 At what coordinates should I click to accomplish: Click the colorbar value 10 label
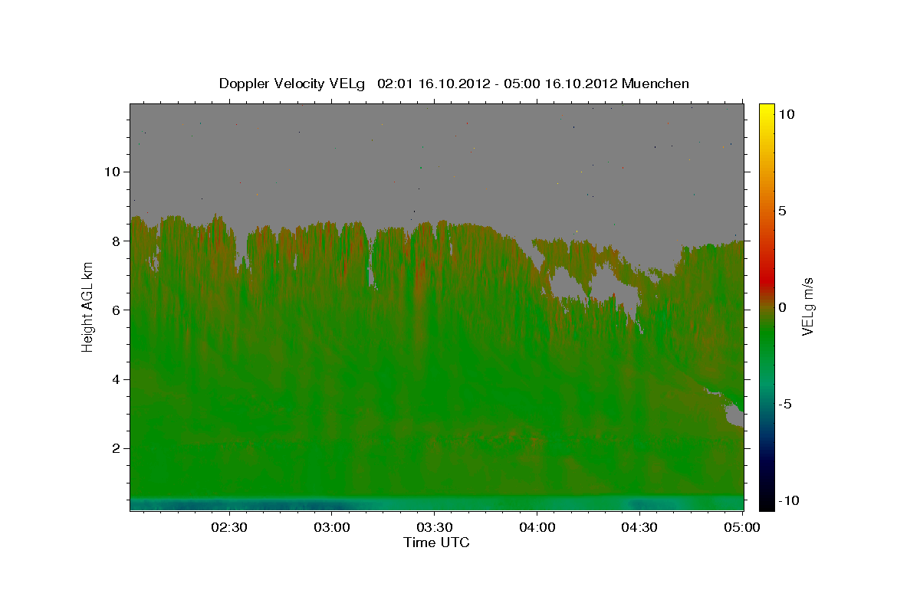coord(786,113)
